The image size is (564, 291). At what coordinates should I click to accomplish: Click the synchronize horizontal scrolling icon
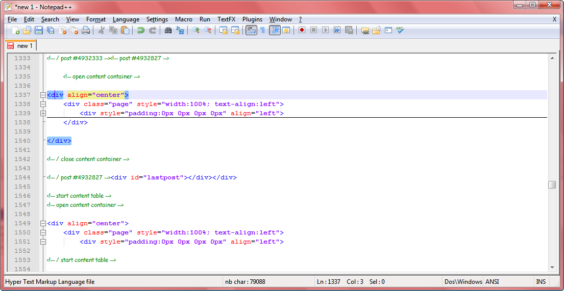(x=235, y=31)
